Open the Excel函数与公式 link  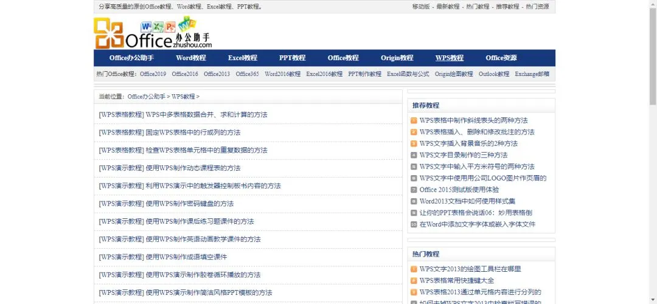click(x=408, y=74)
